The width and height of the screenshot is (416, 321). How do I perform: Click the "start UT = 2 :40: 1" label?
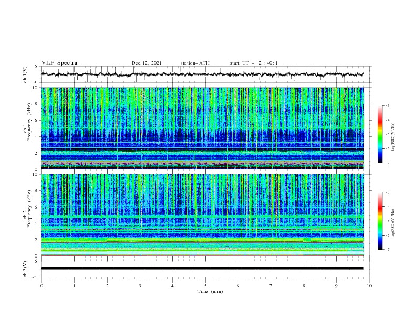pos(254,63)
